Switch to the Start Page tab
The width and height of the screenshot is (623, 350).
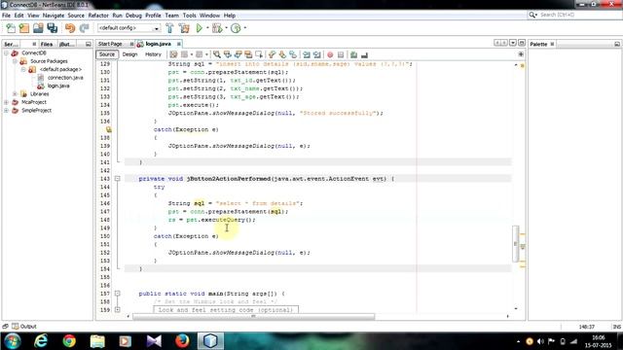tap(110, 44)
